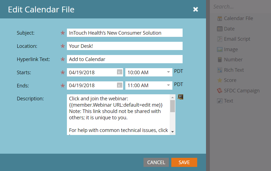Open the Starts date calendar picker
This screenshot has height=171, width=271.
pos(120,72)
